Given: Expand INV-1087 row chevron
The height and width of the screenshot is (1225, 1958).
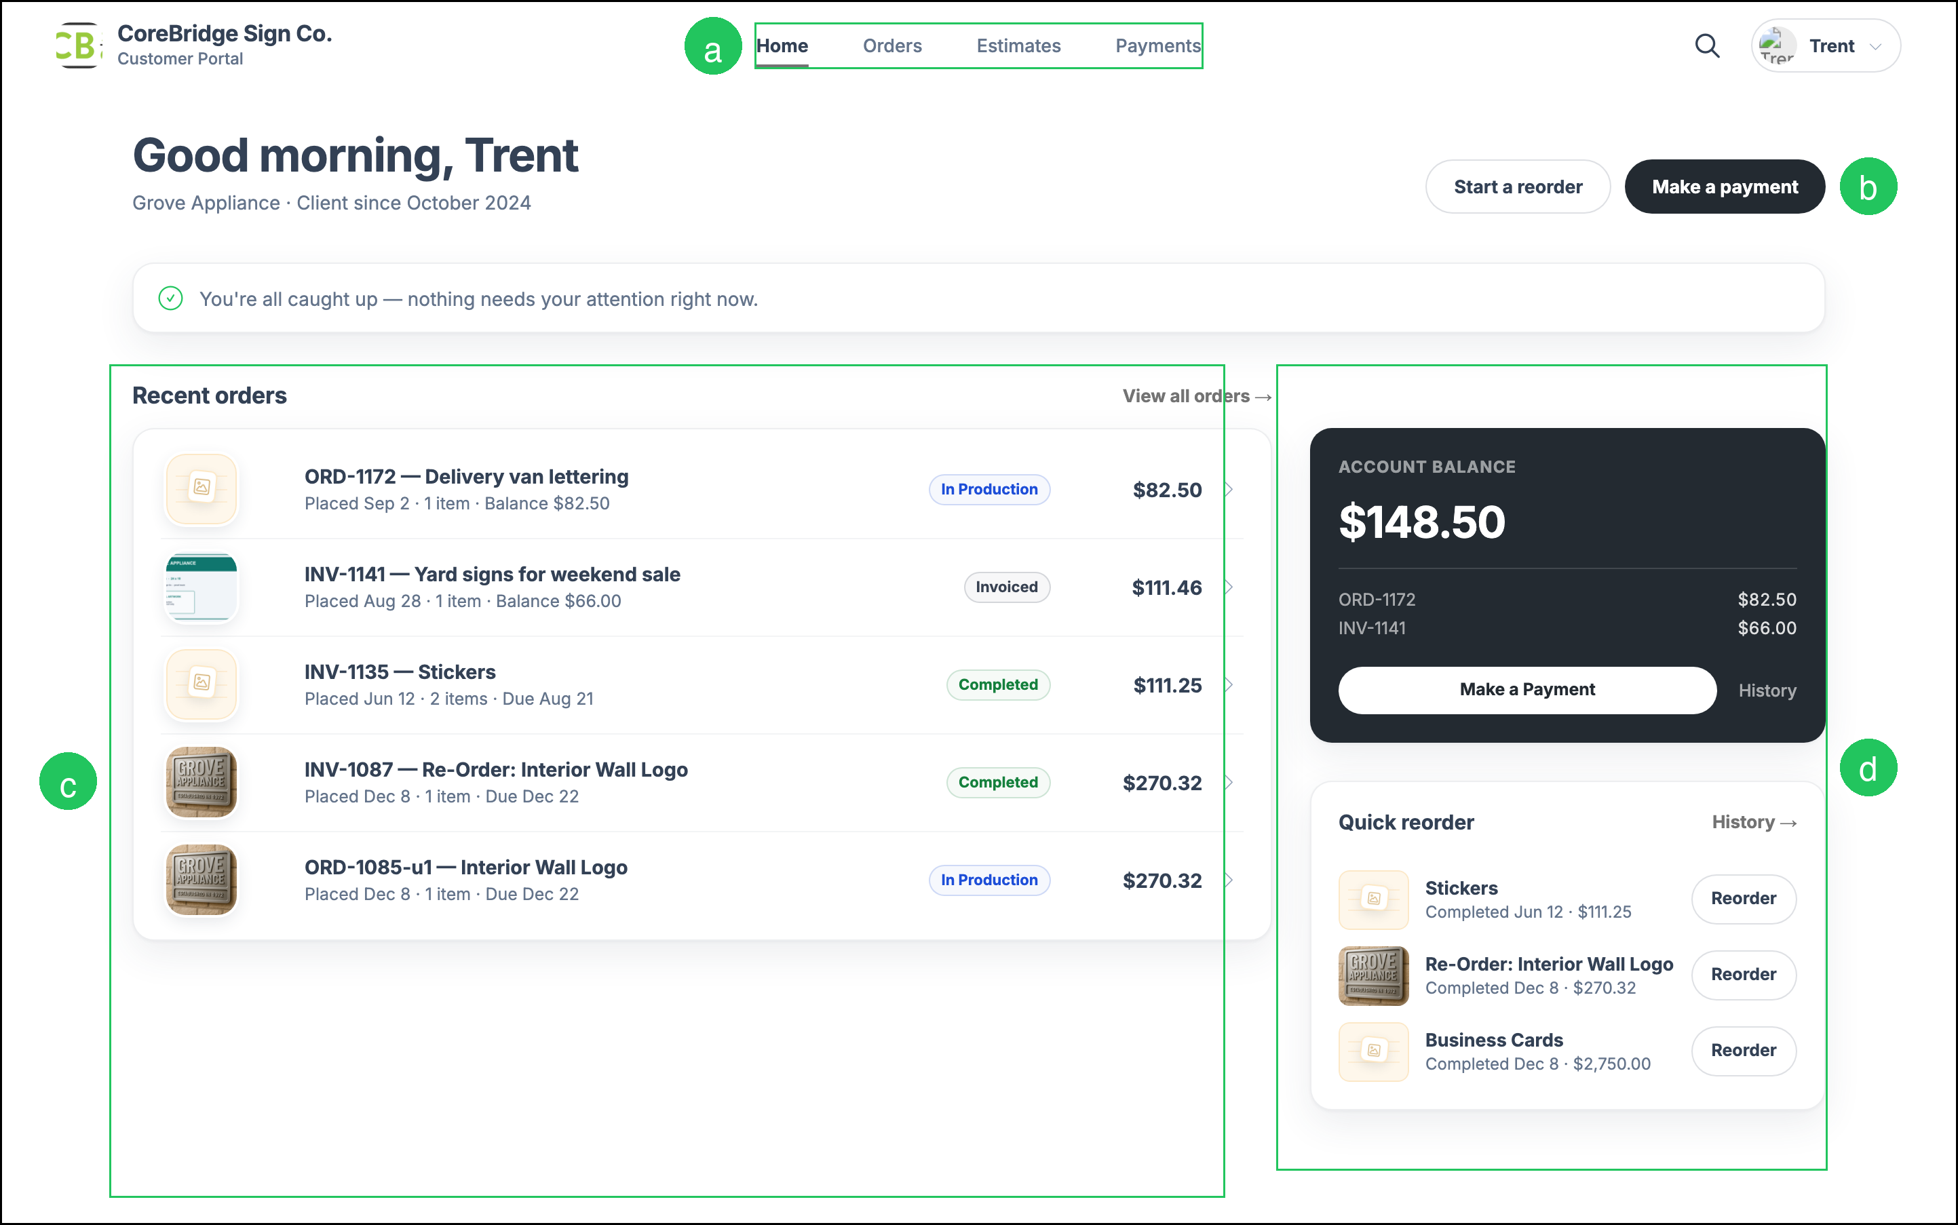Looking at the screenshot, I should pos(1229,783).
